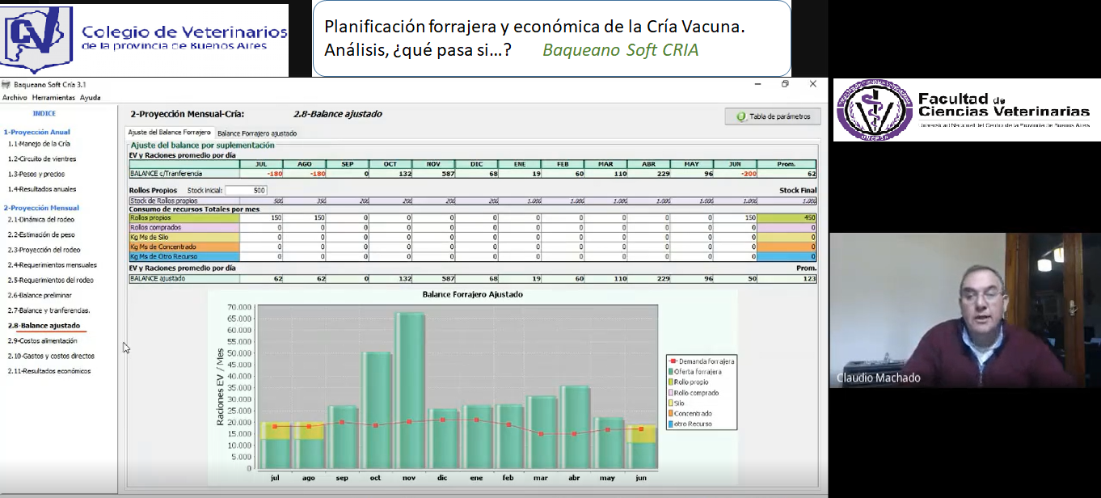Maximize the Baqueano Soft Cría window
1101x498 pixels.
[x=785, y=83]
